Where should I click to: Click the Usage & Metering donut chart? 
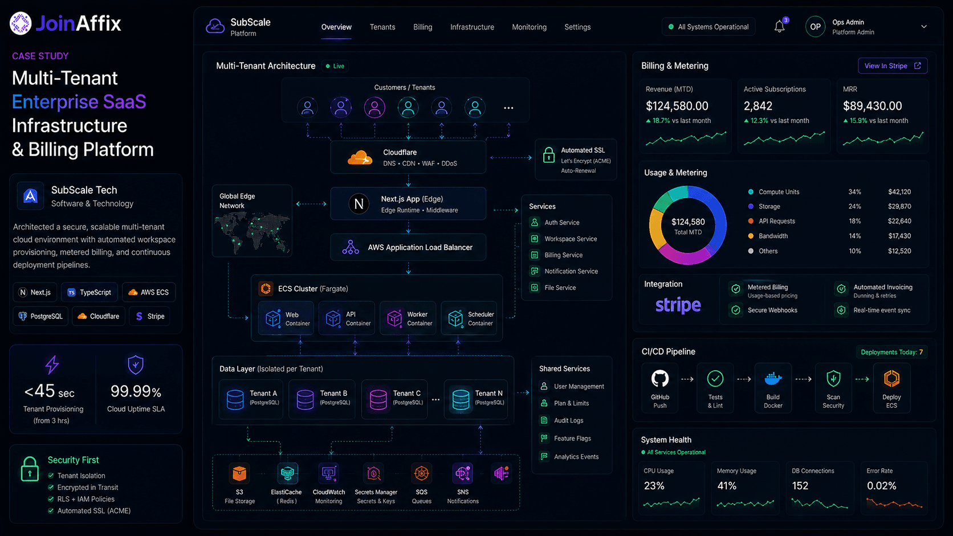pyautogui.click(x=688, y=225)
